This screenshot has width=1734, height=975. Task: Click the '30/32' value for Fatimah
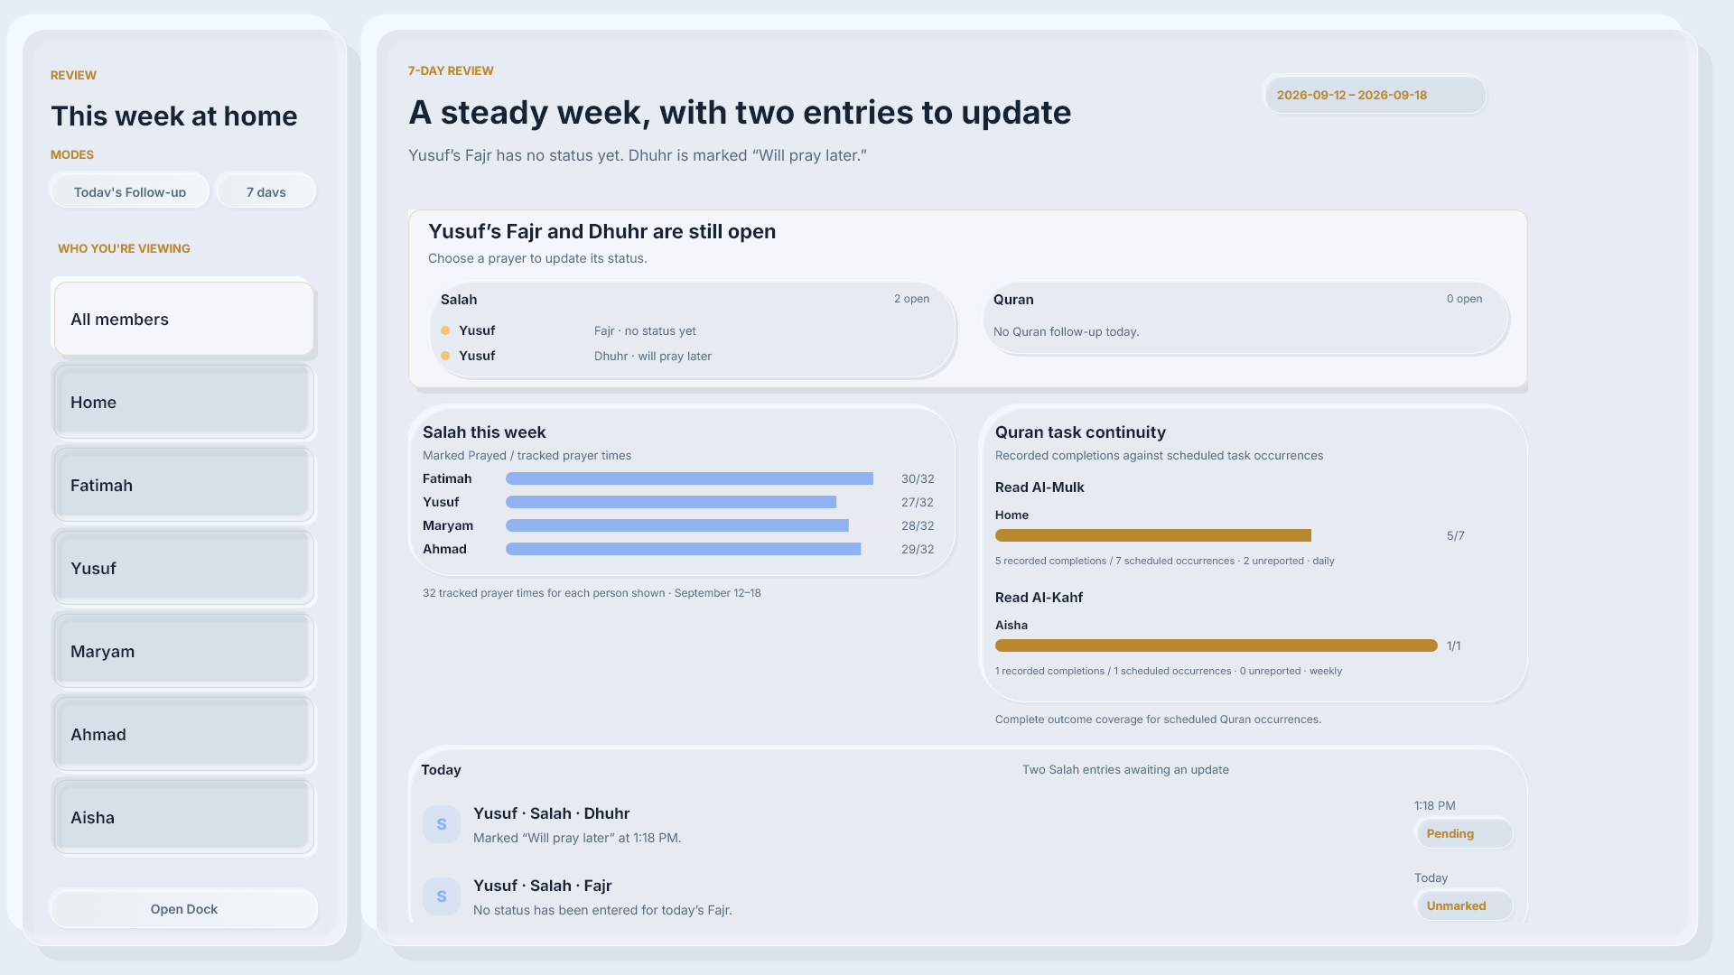pyautogui.click(x=918, y=478)
